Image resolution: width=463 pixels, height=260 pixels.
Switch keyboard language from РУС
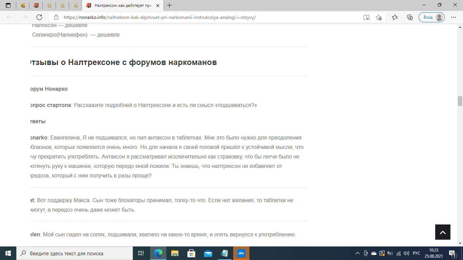point(416,253)
